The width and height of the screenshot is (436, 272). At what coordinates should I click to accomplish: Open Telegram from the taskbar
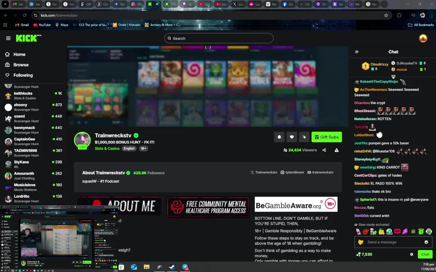[185, 267]
